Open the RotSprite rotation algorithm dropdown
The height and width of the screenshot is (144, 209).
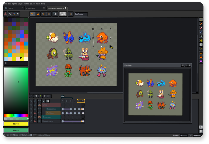click(81, 14)
